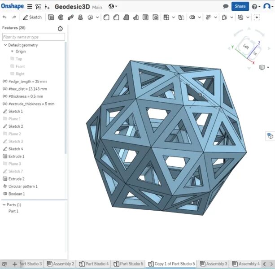275x269 pixels.
Task: Expand the pattern tools dropdown arrow
Action: pos(174,17)
